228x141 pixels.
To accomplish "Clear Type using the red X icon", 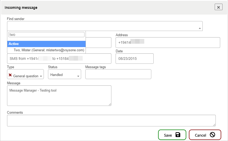I will click(10, 75).
